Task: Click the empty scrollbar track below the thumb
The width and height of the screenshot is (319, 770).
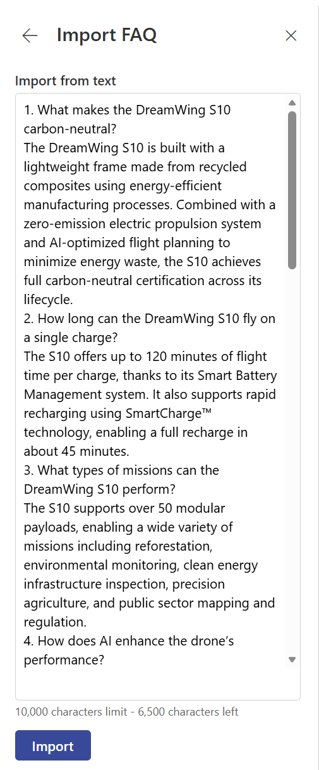Action: coord(292,461)
